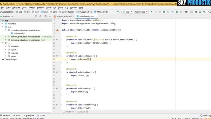Click the fold marker beside onStart method
211x119 pixels.
tap(61, 72)
